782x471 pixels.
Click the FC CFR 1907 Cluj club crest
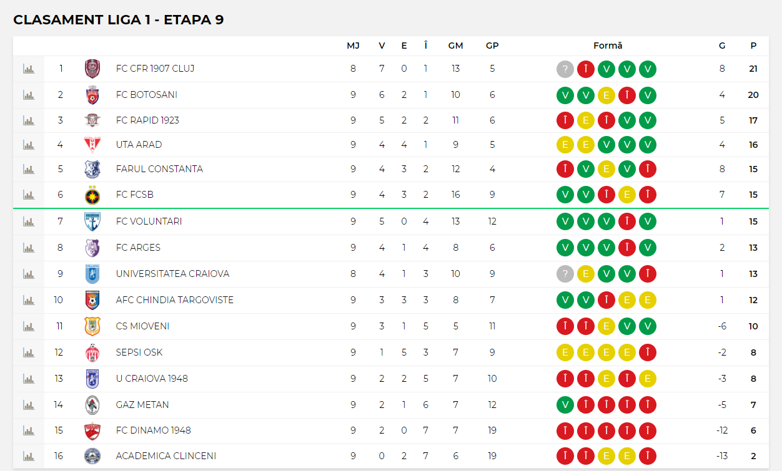point(92,69)
